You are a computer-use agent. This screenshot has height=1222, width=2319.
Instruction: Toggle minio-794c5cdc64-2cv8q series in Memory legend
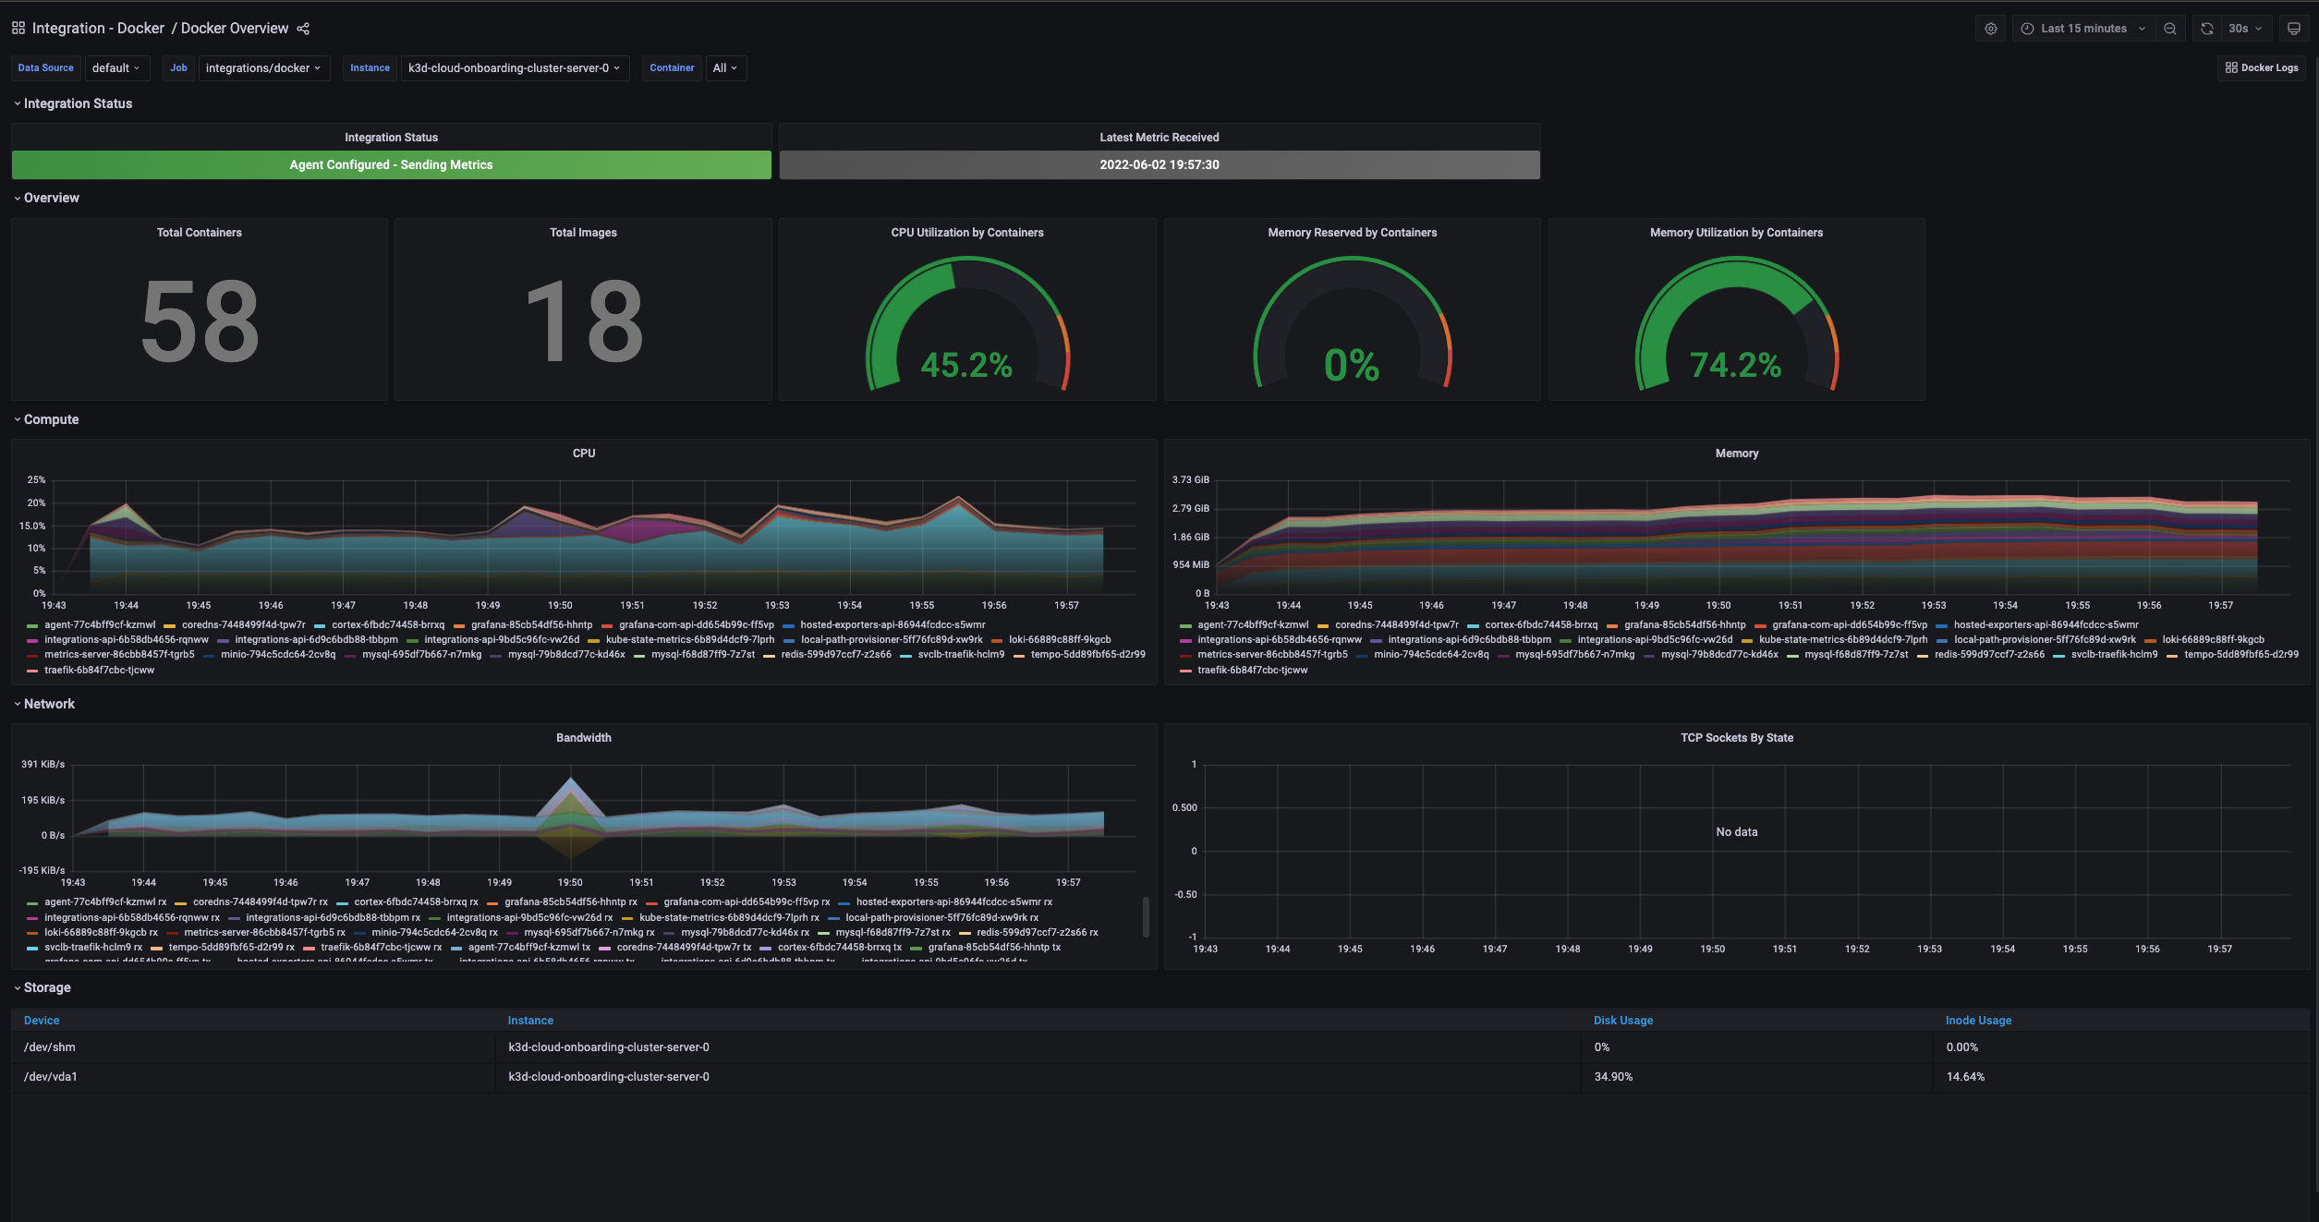(x=1431, y=655)
